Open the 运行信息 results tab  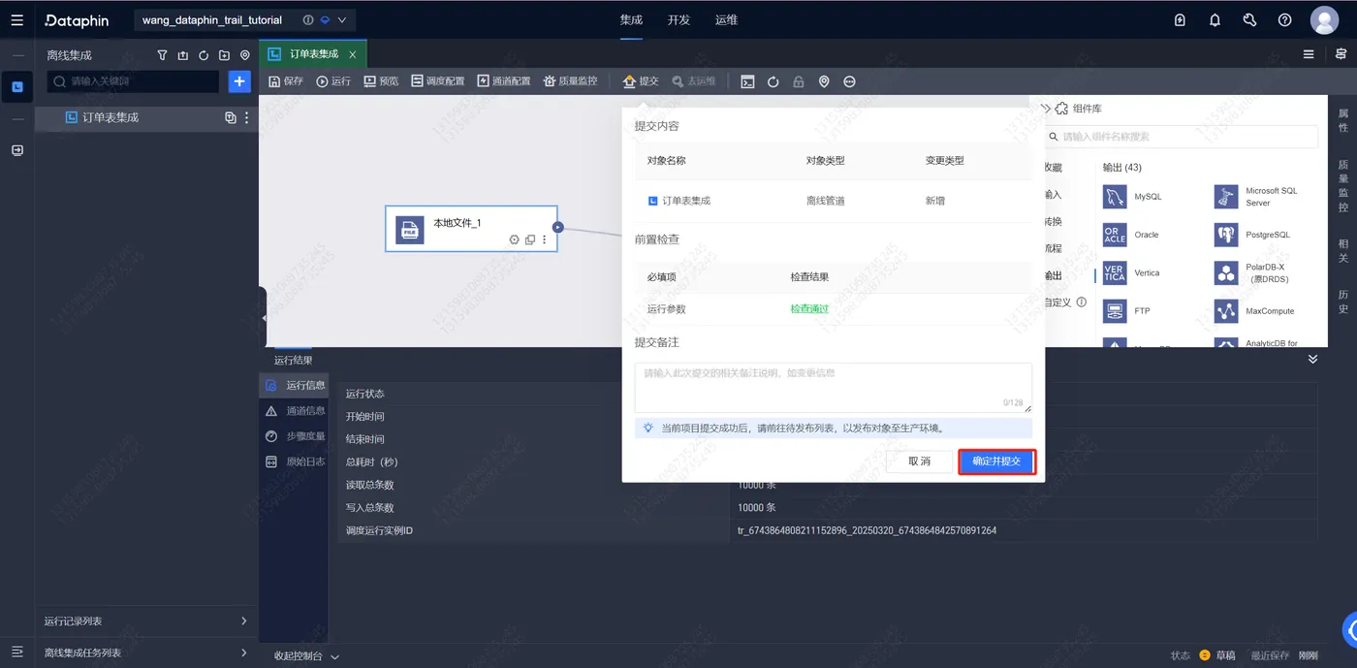pyautogui.click(x=295, y=386)
